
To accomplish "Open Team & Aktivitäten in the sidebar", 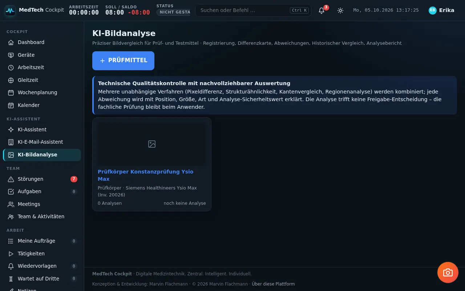I will [x=42, y=216].
